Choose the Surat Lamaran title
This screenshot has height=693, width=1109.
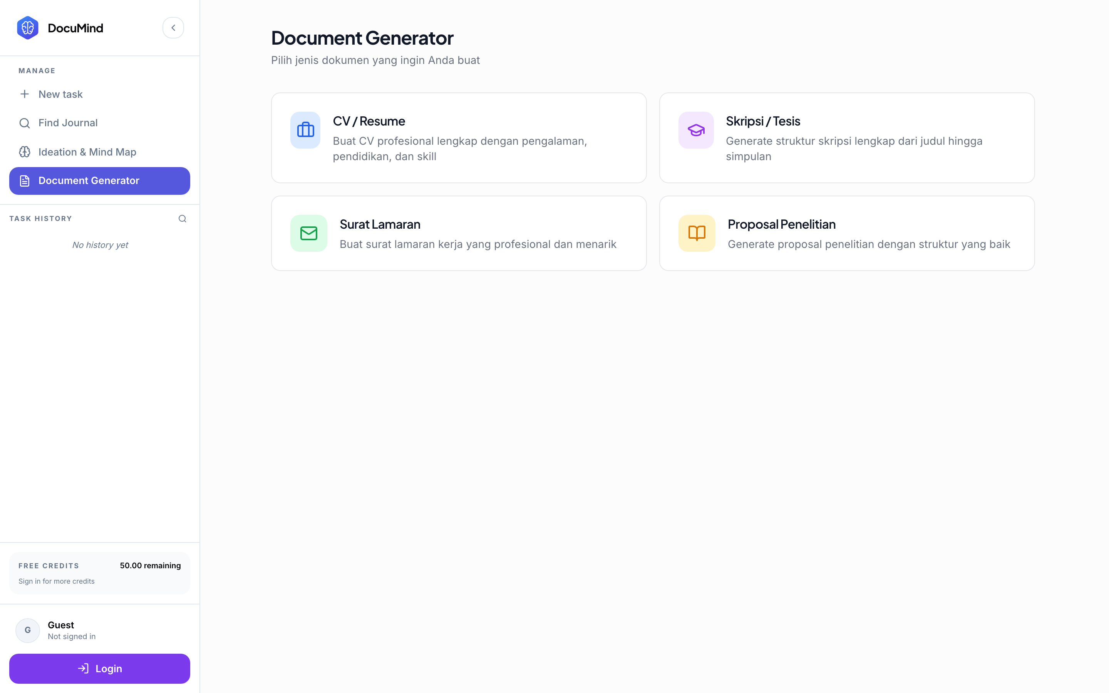(380, 224)
